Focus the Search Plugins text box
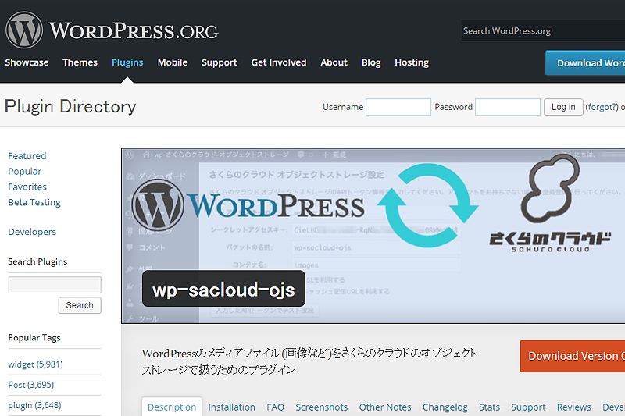The height and width of the screenshot is (416, 625). (x=55, y=285)
